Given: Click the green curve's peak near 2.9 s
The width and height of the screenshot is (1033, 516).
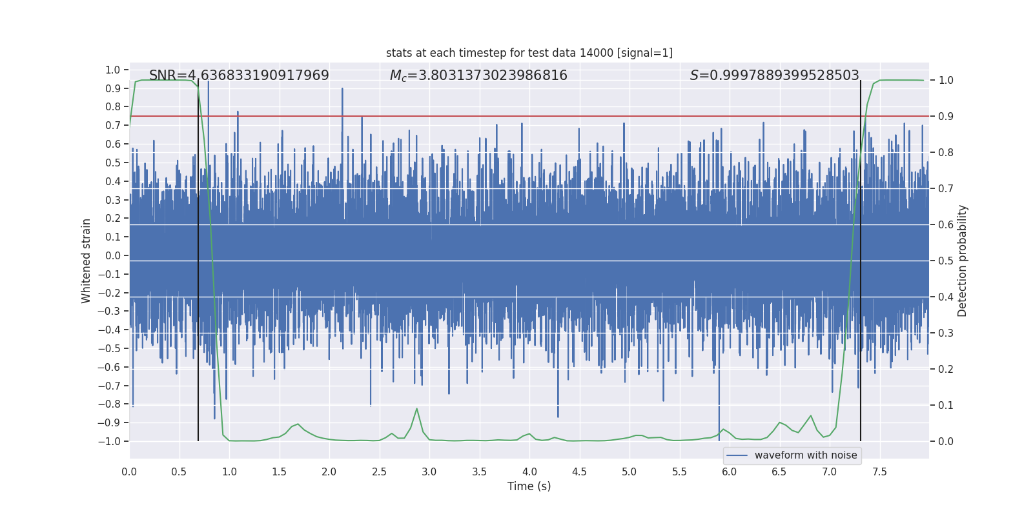Looking at the screenshot, I should 416,409.
